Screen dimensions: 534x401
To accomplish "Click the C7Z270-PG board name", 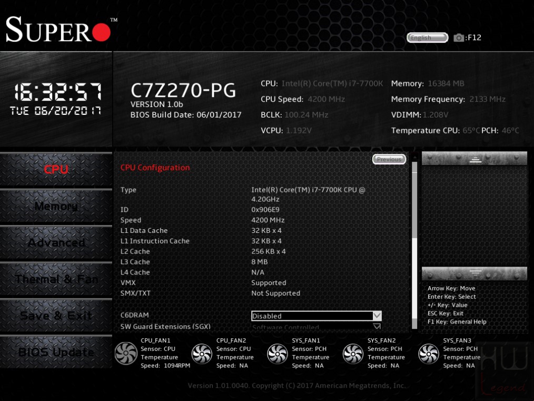I will pos(183,90).
